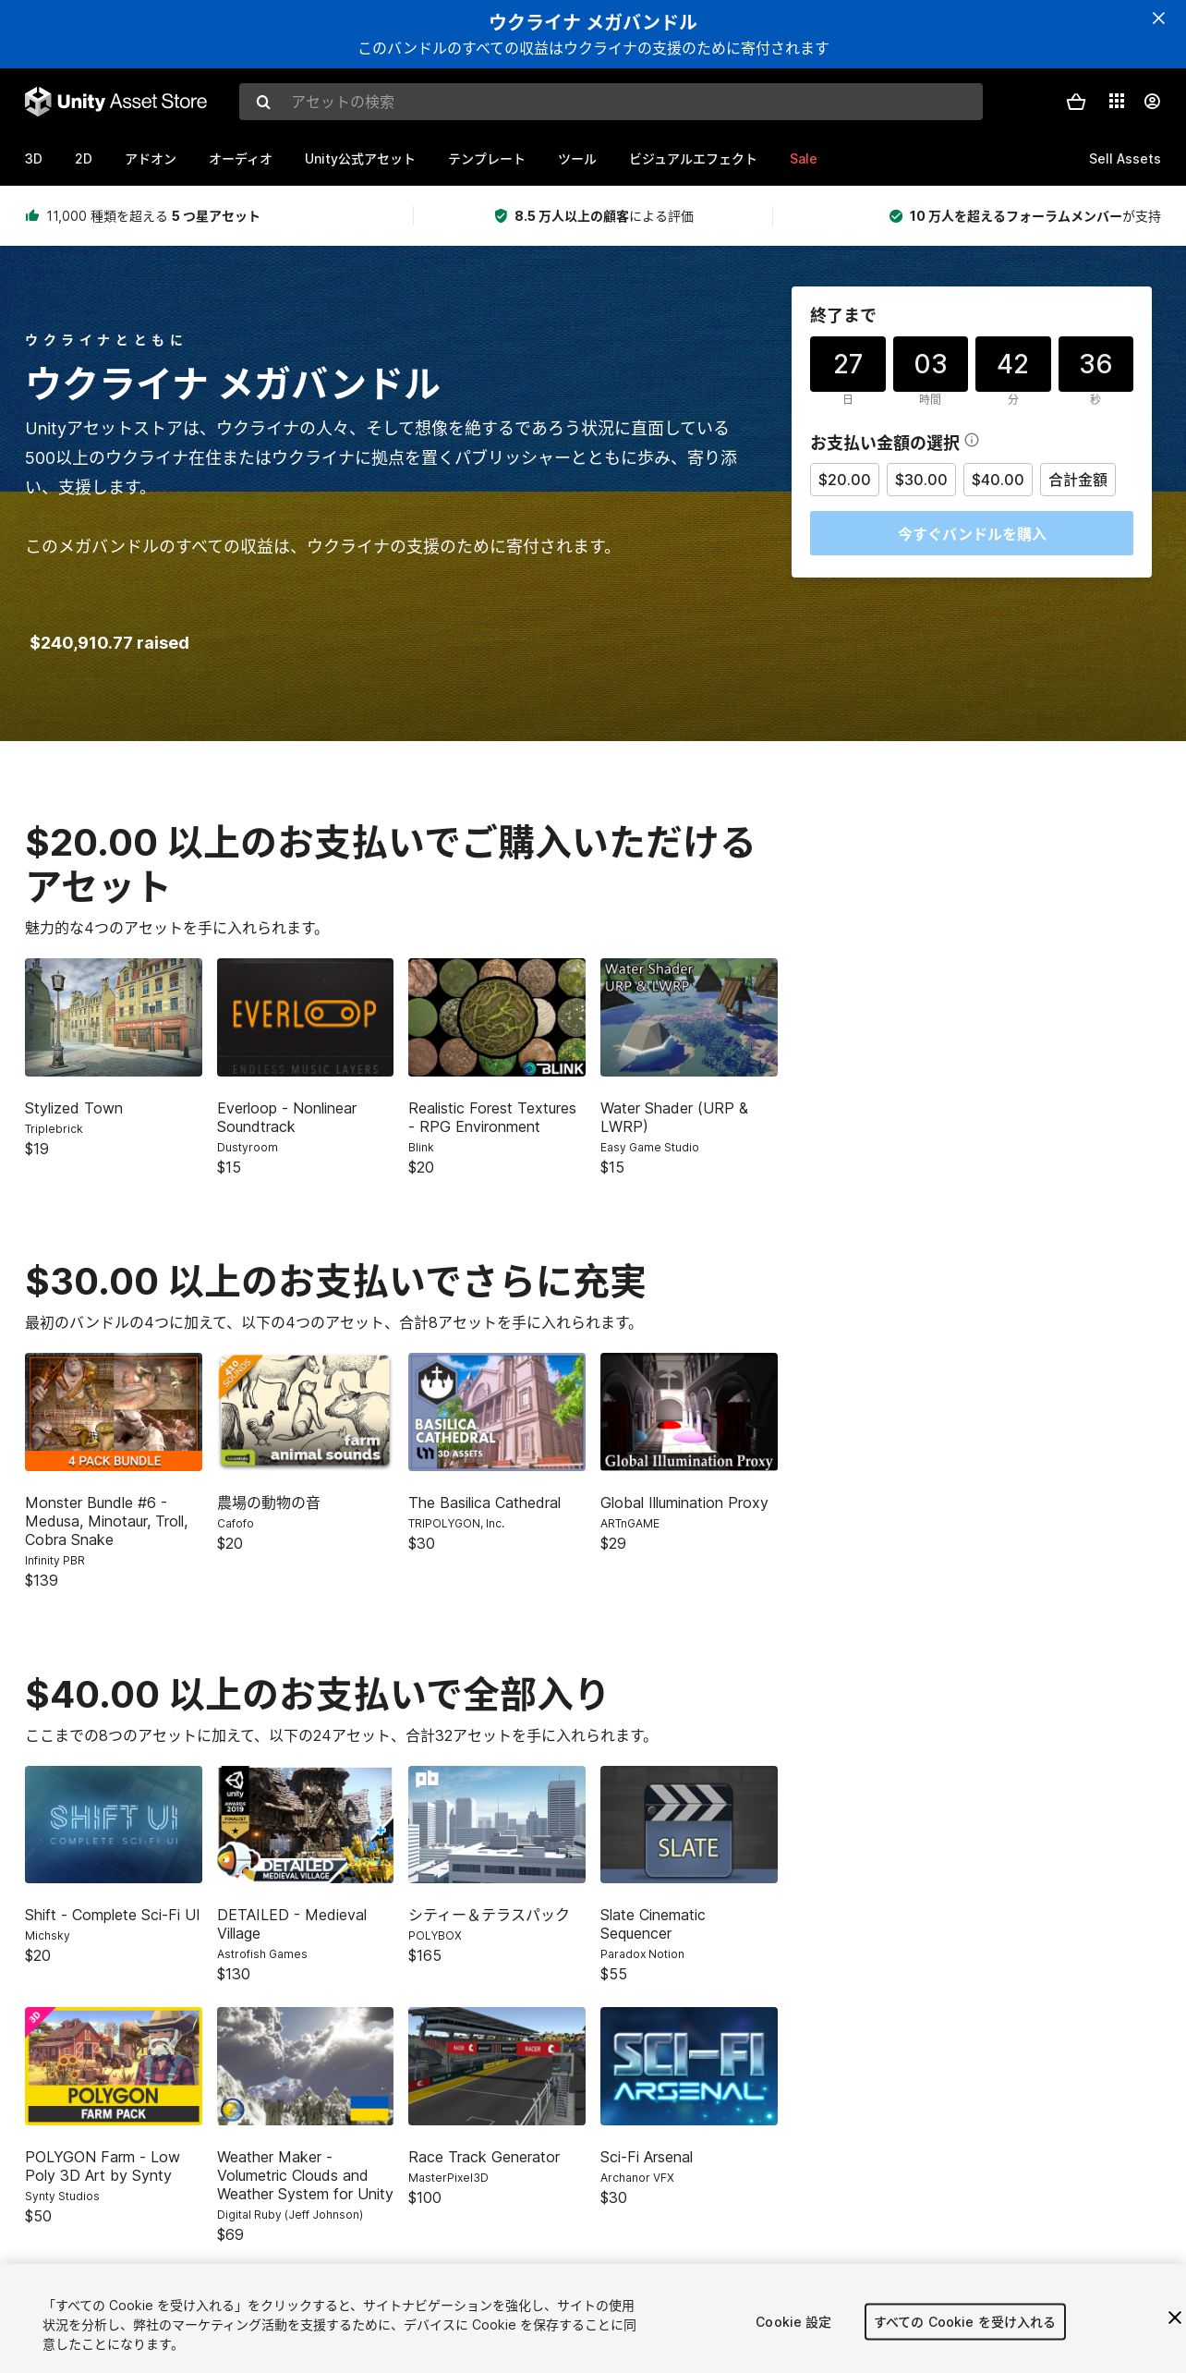Open the テンプレート menu
Viewport: 1186px width, 2373px height.
[486, 159]
